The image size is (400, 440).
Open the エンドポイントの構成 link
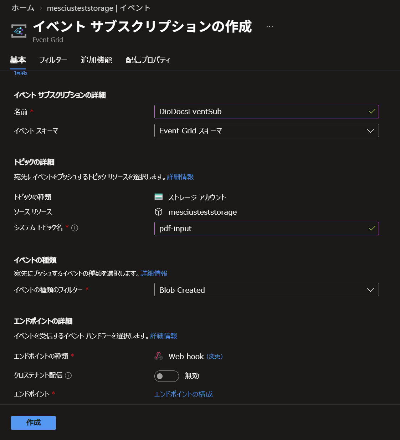pyautogui.click(x=183, y=394)
